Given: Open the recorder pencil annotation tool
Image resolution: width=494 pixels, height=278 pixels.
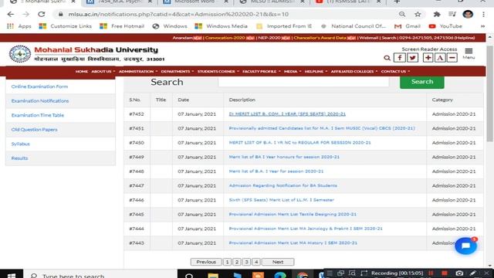Looking at the screenshot, I should coord(472,273).
